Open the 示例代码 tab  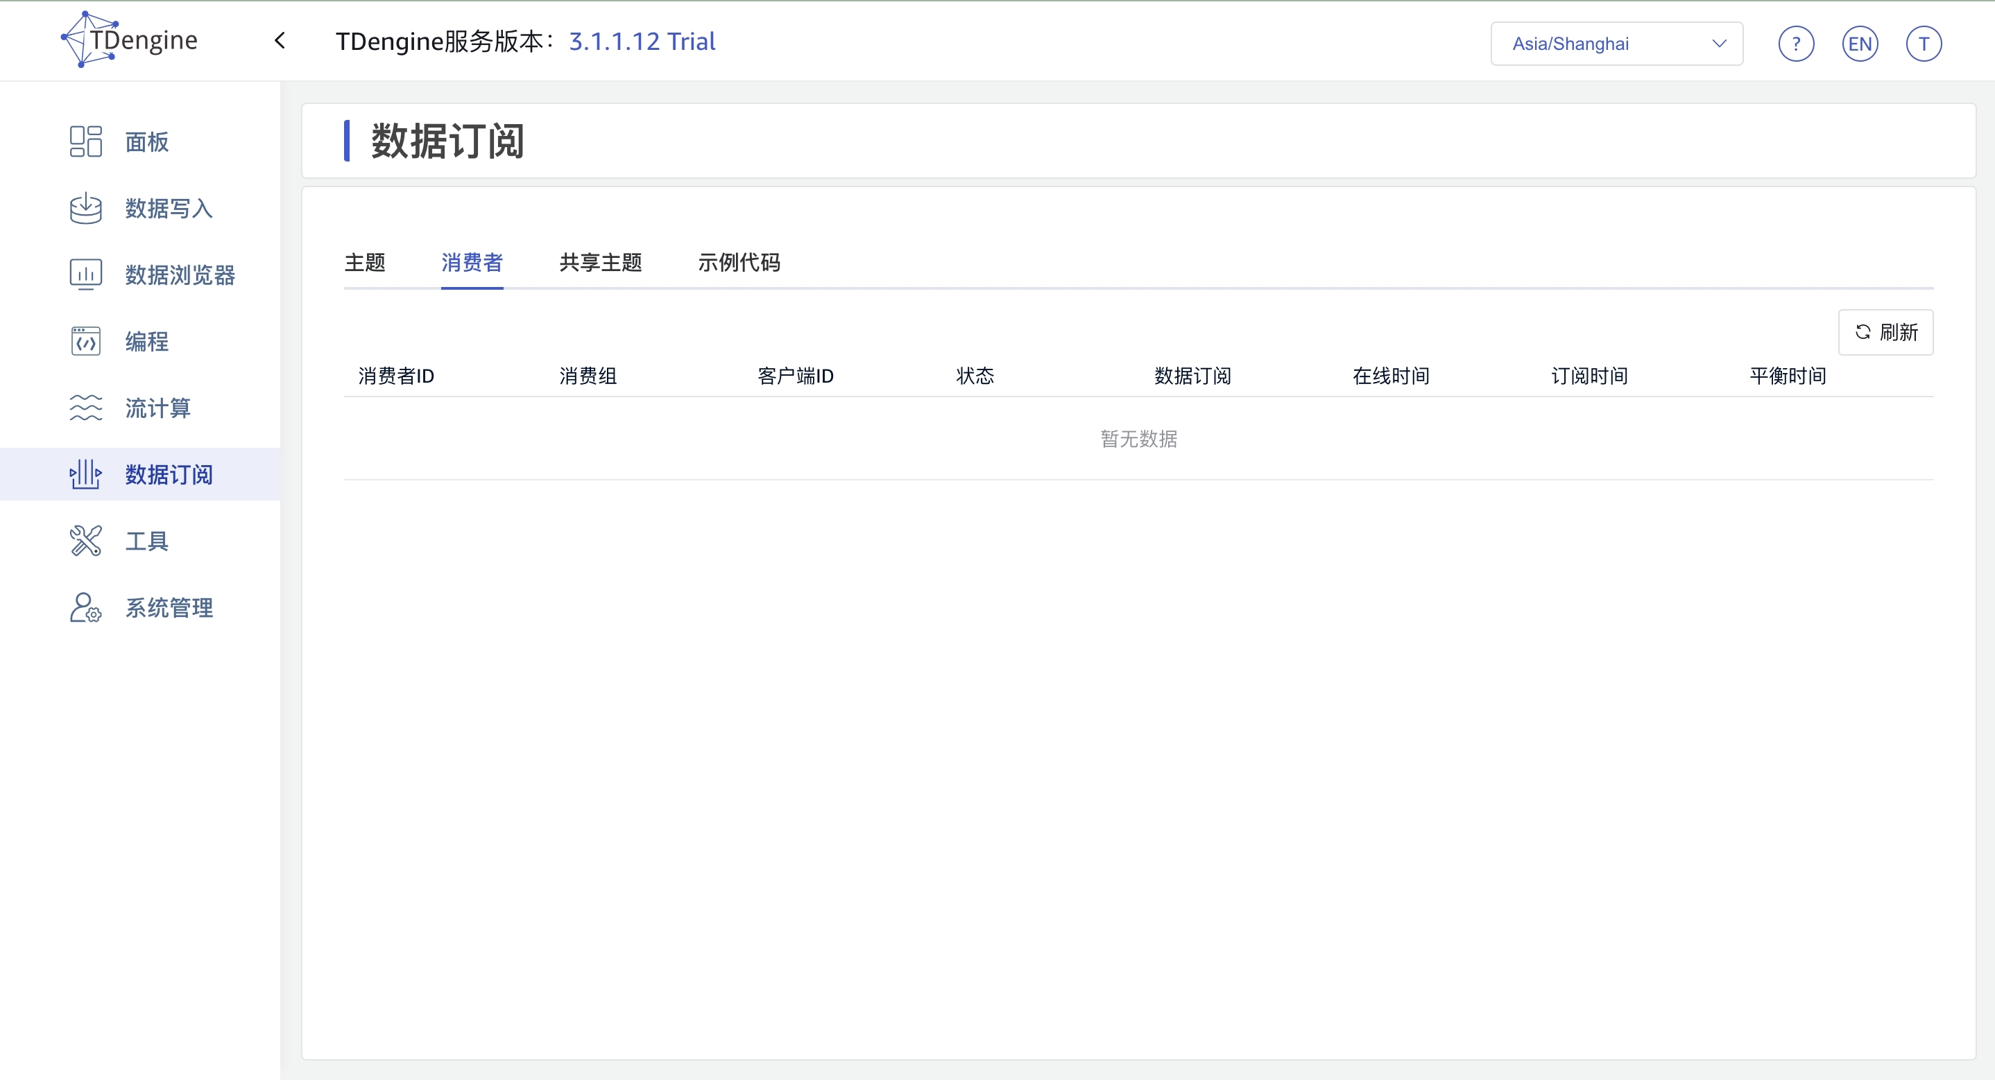[x=739, y=263]
